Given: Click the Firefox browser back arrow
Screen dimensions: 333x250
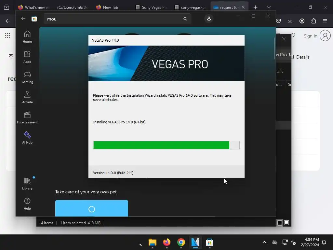Looking at the screenshot, I should click(8, 21).
